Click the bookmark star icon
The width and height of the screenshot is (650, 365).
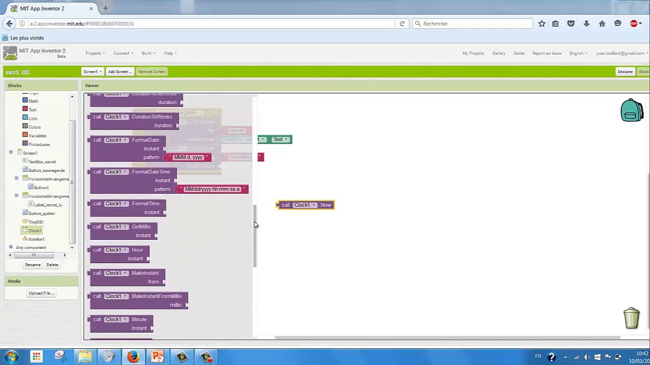[x=542, y=23]
